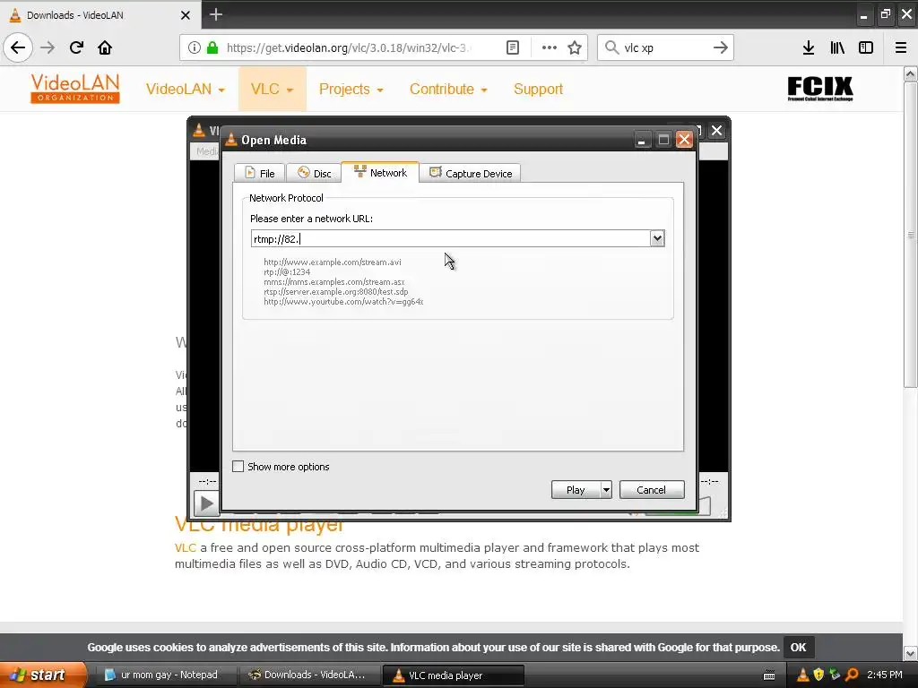Open the Play button dropdown arrow

click(606, 490)
